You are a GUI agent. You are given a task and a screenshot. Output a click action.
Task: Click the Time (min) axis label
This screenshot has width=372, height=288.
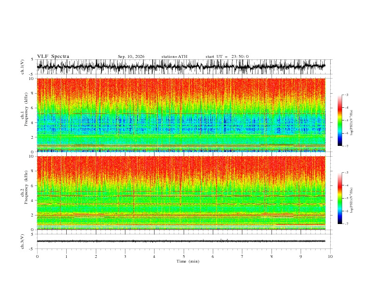coord(188,261)
